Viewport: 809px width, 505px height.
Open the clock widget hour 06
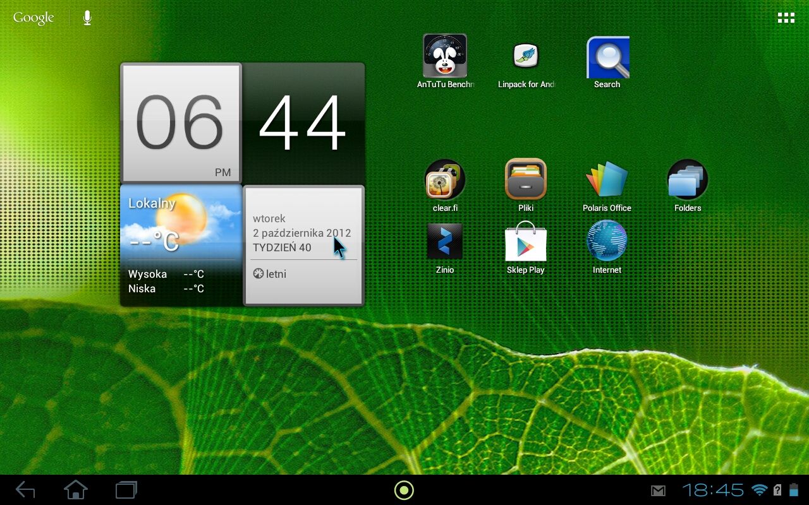coord(181,123)
